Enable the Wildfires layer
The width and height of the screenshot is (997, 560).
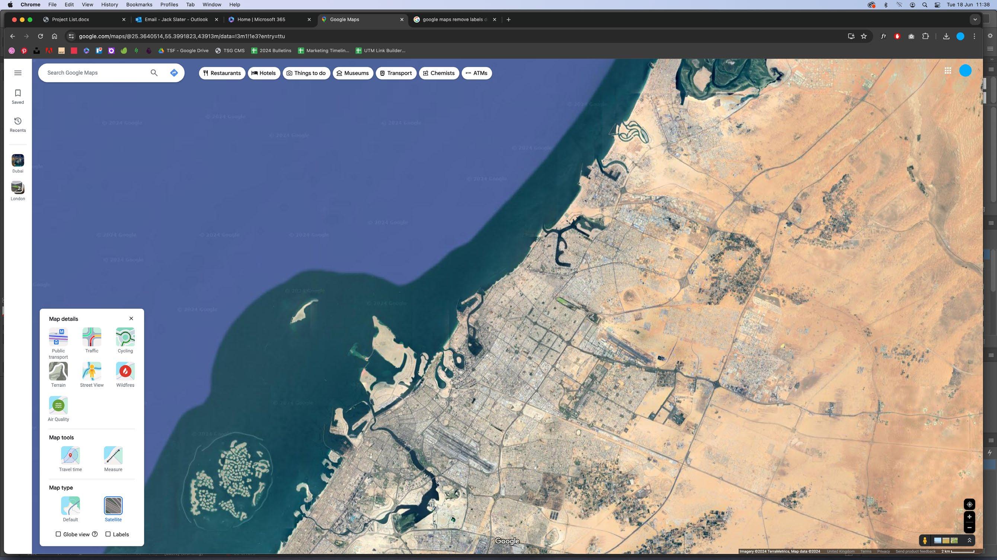click(125, 371)
